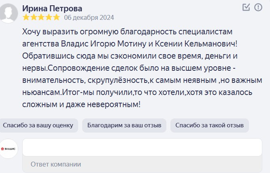Open Ирина Петрова's gray avatar
Screen dimensions: 270x173
pyautogui.click(x=8, y=13)
